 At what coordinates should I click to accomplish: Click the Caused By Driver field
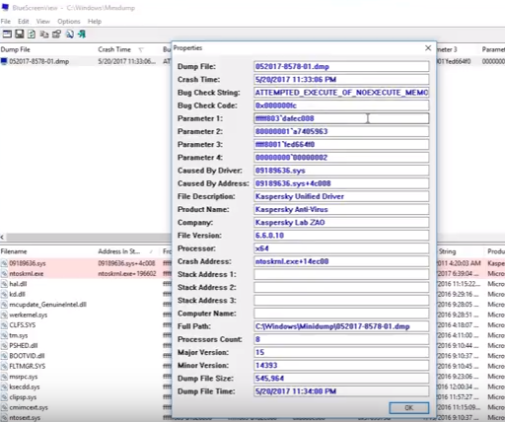(341, 171)
